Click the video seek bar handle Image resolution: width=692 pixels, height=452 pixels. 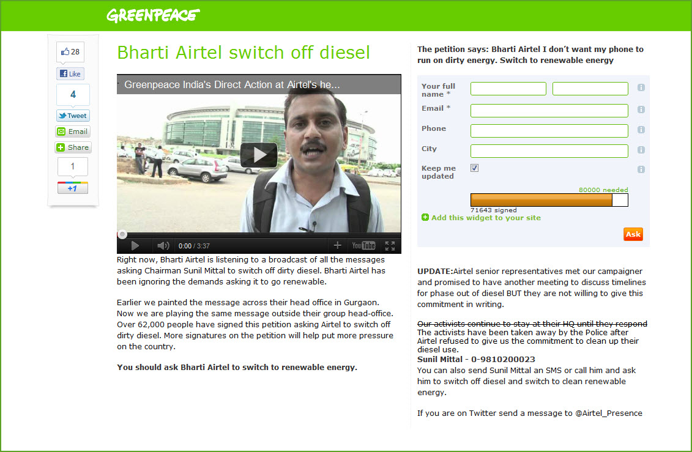coord(122,234)
